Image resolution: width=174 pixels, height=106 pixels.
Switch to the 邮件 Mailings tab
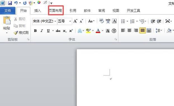pyautogui.click(x=87, y=11)
